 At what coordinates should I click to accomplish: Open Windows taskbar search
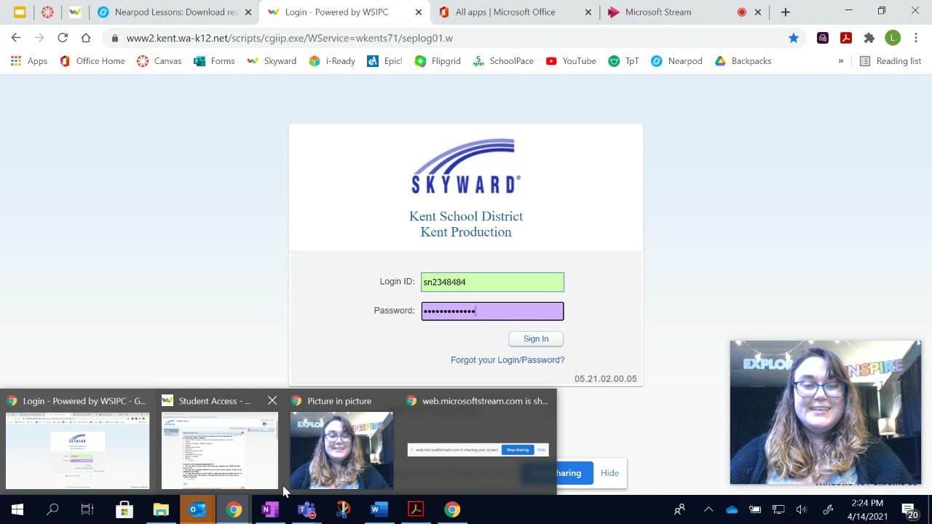pos(52,509)
